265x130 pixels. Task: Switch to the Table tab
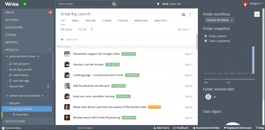click(75, 21)
